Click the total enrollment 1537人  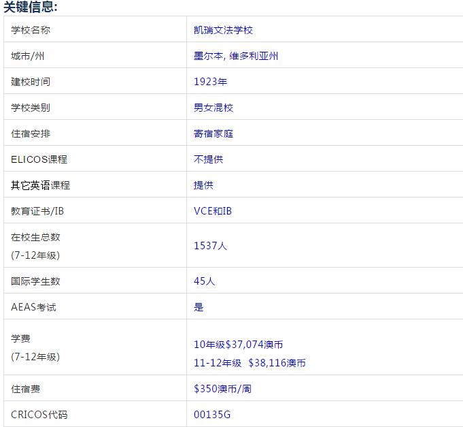click(210, 246)
